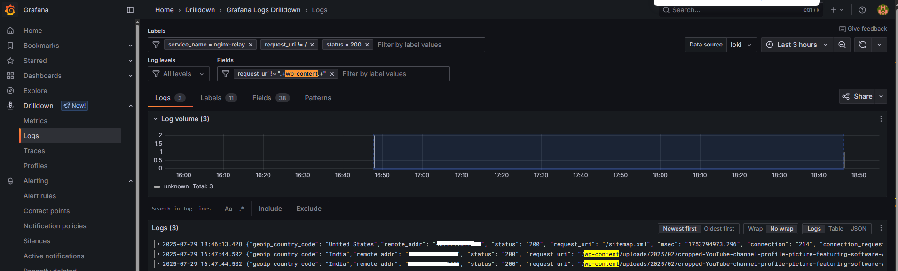Collapse the Alerting section chevron
This screenshot has height=271, width=898.
point(131,181)
